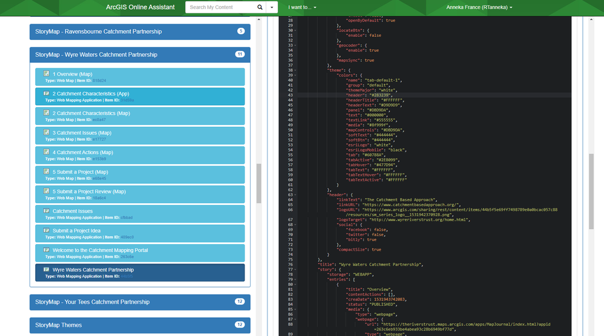This screenshot has width=604, height=336.
Task: Fold the header section at line 63
Action: click(x=295, y=195)
